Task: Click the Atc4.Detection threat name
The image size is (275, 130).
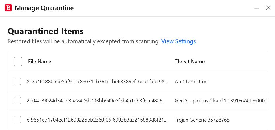Action: click(x=191, y=82)
